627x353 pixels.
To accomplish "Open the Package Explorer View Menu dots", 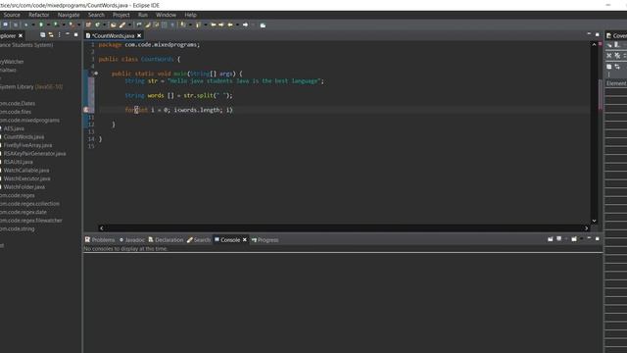I will click(59, 35).
